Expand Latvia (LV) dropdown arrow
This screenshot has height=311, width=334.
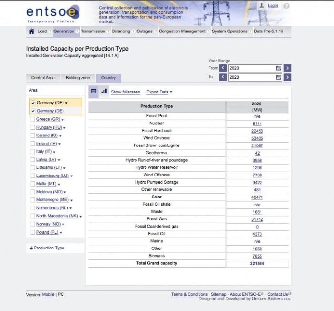tap(59, 160)
